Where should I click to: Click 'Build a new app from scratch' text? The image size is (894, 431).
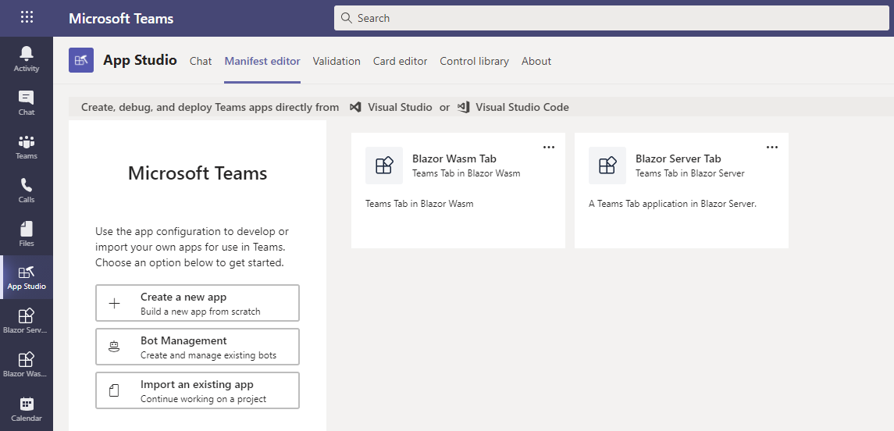pyautogui.click(x=201, y=312)
